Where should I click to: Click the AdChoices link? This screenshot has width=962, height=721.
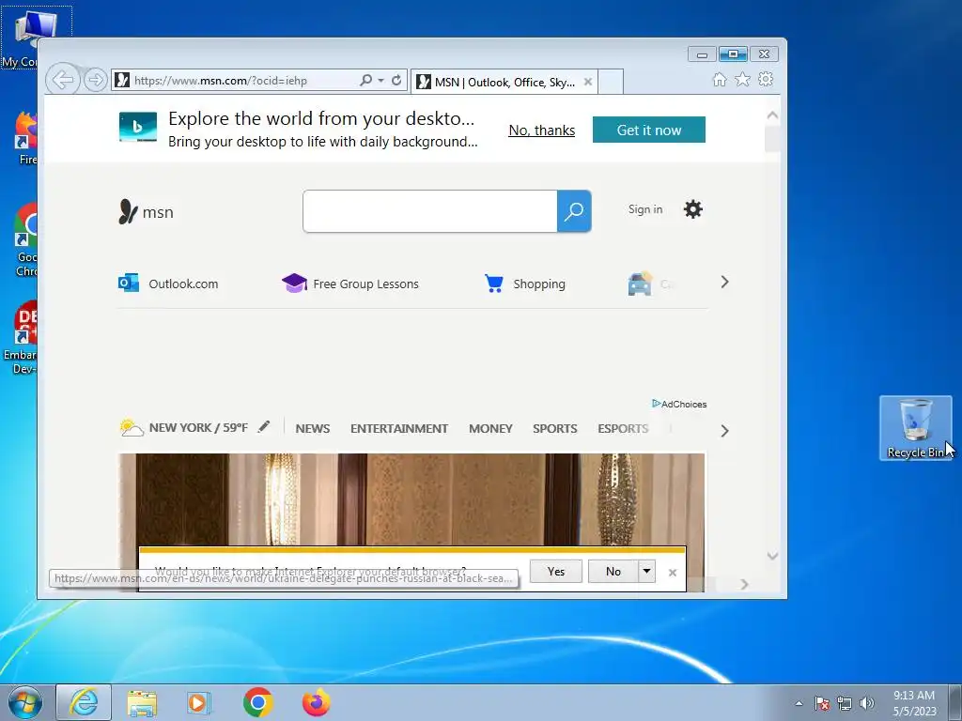pos(679,404)
